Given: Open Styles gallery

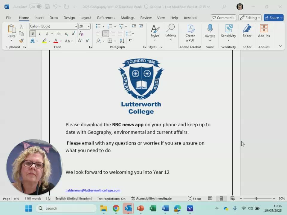Looking at the screenshot, I should (x=155, y=33).
